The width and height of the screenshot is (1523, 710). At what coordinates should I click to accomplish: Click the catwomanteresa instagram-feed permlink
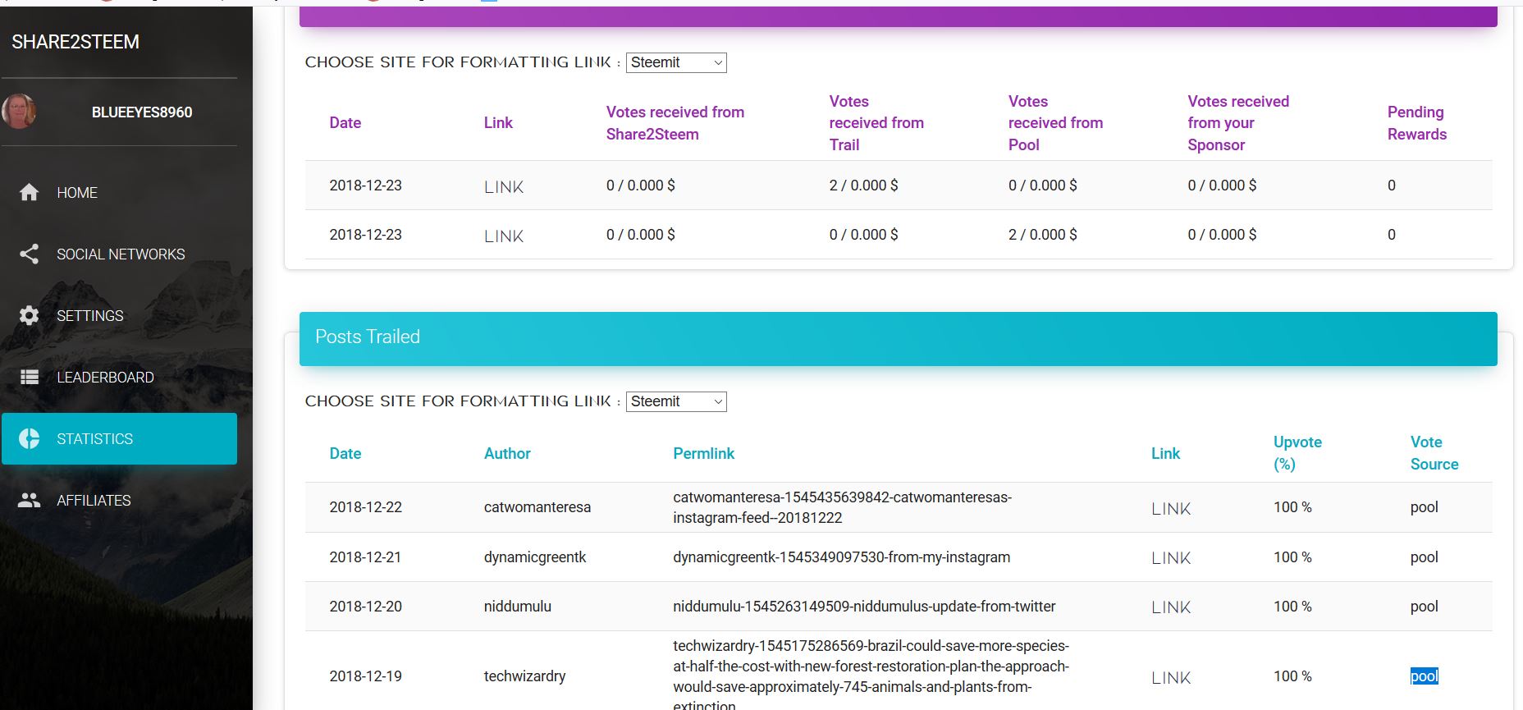tap(843, 507)
